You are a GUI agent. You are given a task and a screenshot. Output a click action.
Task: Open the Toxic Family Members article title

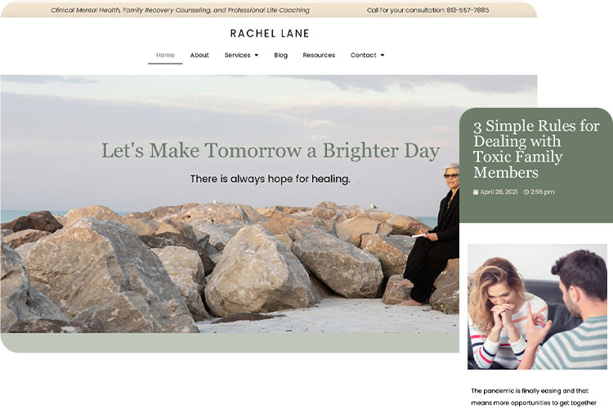pyautogui.click(x=536, y=149)
